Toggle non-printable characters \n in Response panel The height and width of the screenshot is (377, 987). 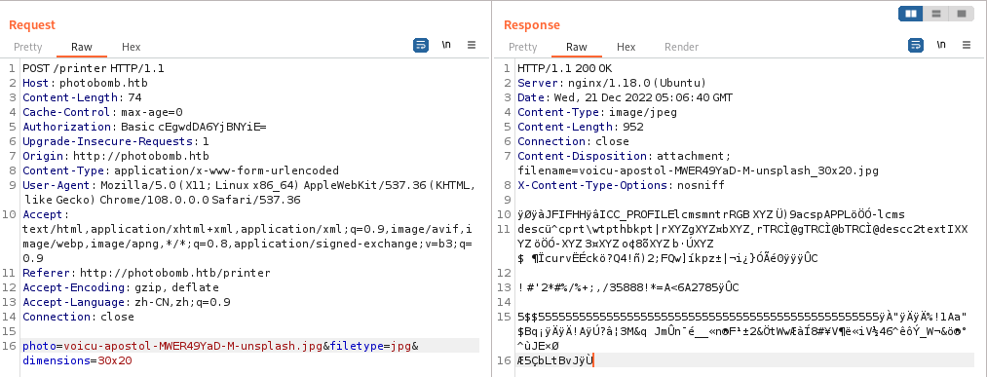tap(941, 45)
